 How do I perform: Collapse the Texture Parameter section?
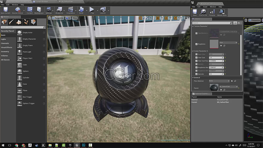pos(193,26)
